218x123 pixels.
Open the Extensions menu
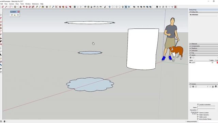coord(35,4)
